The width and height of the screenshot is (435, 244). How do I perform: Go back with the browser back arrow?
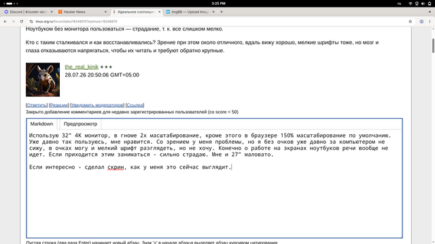pos(5,21)
